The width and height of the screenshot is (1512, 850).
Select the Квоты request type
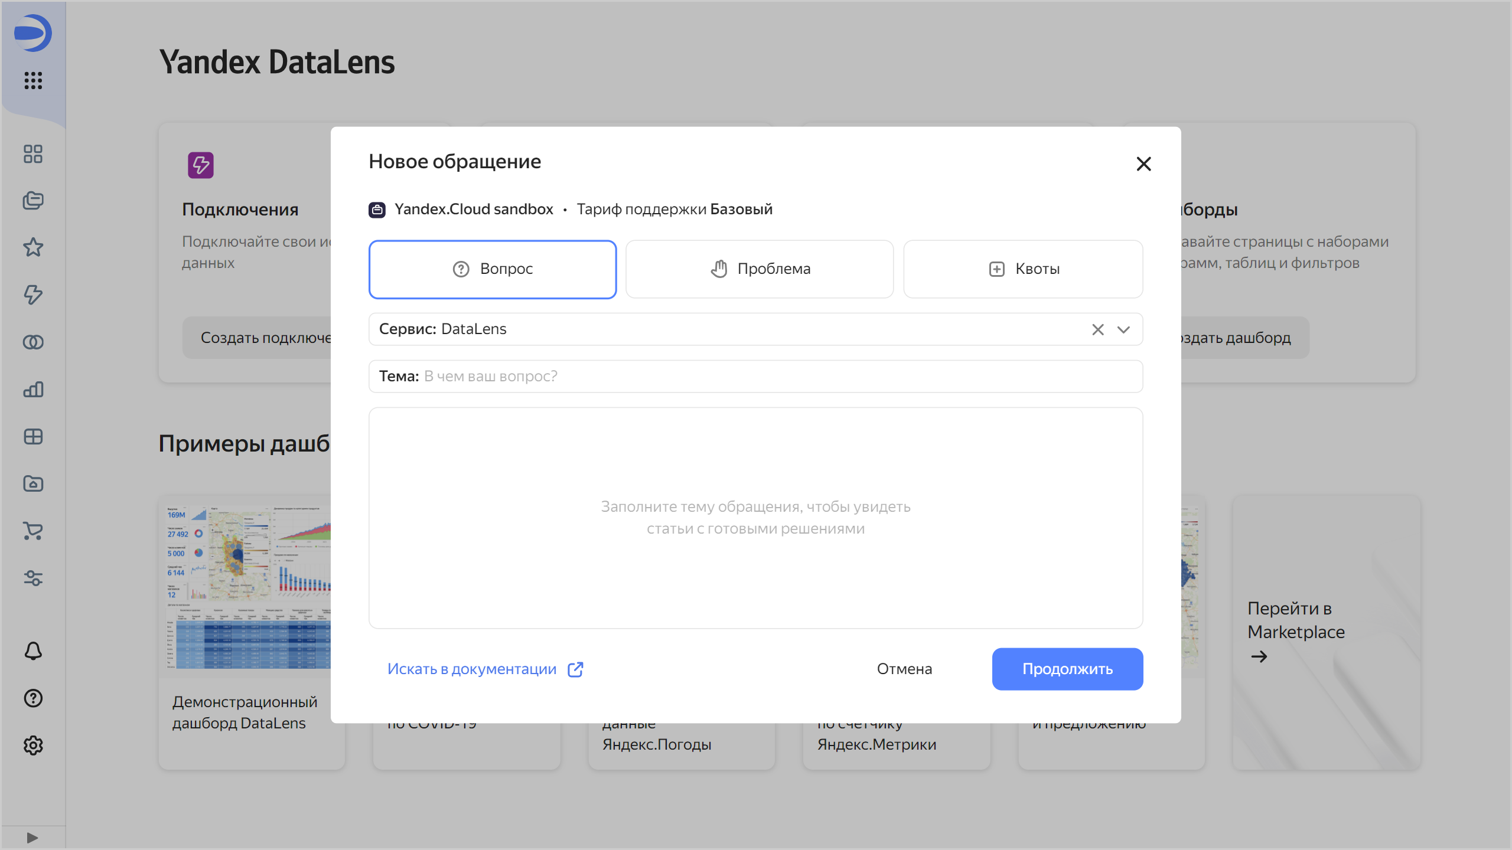click(x=1023, y=269)
